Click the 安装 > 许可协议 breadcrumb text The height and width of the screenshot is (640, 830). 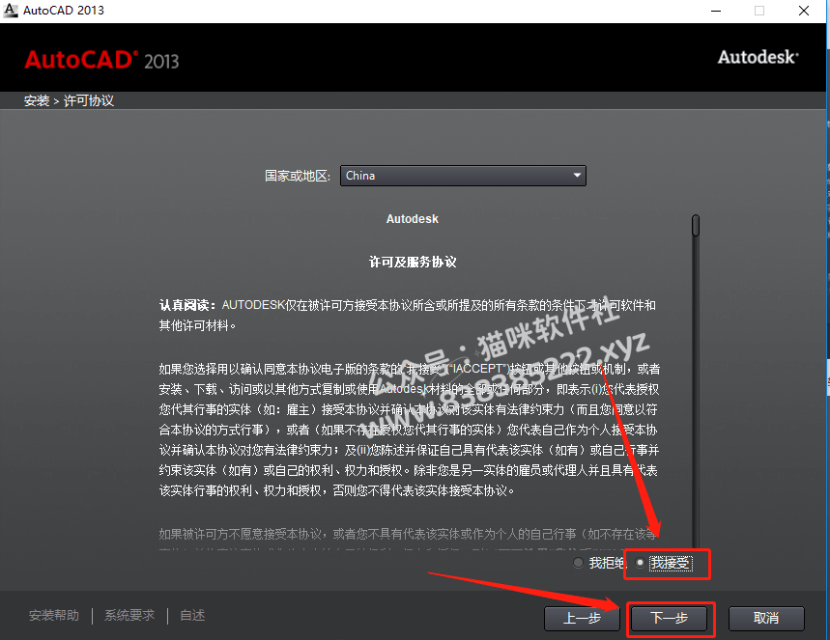[69, 100]
